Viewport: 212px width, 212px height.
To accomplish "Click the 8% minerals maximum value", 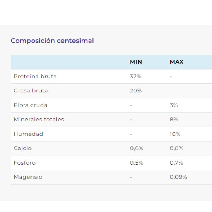I will pyautogui.click(x=174, y=120).
